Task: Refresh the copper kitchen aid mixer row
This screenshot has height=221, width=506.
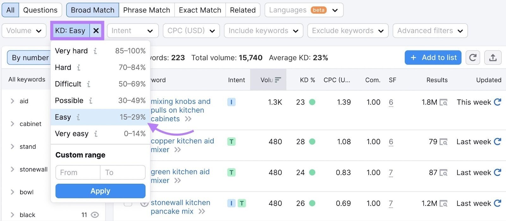Action: pos(497,141)
